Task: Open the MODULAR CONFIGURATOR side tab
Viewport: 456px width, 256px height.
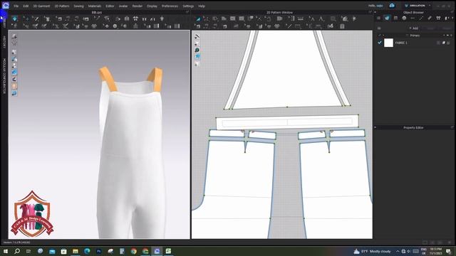Action: (4, 76)
